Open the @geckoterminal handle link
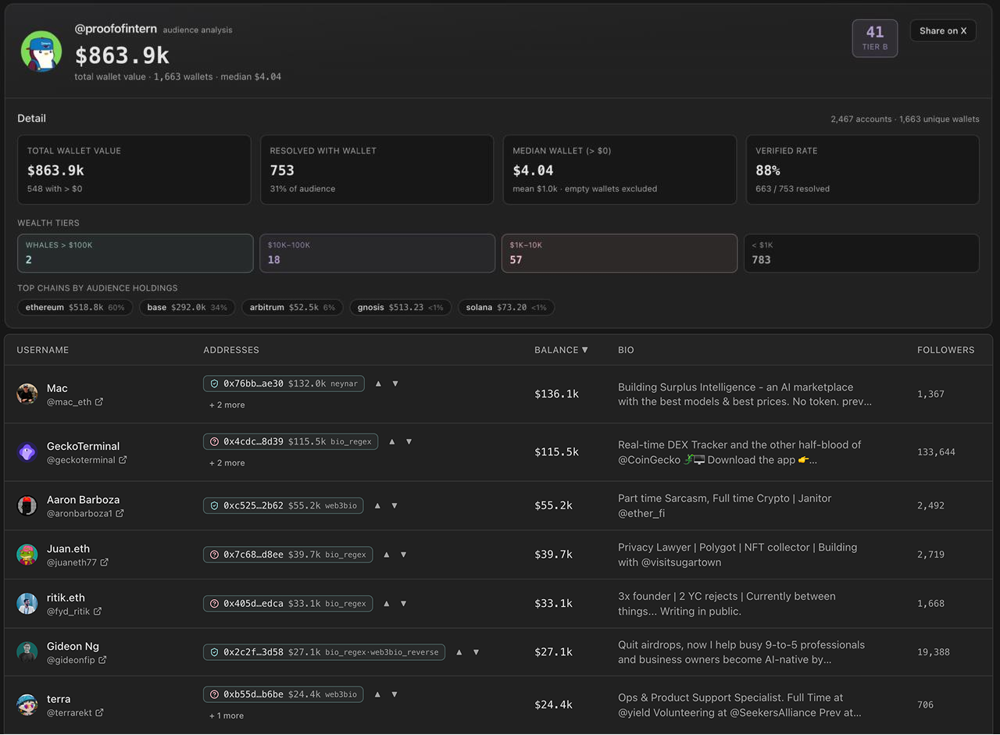This screenshot has height=735, width=1000. 81,460
